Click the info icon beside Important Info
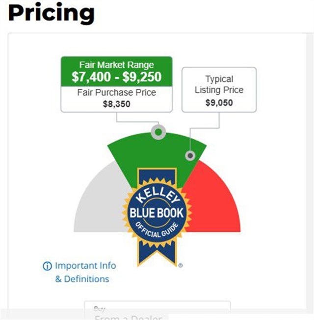 [47, 266]
